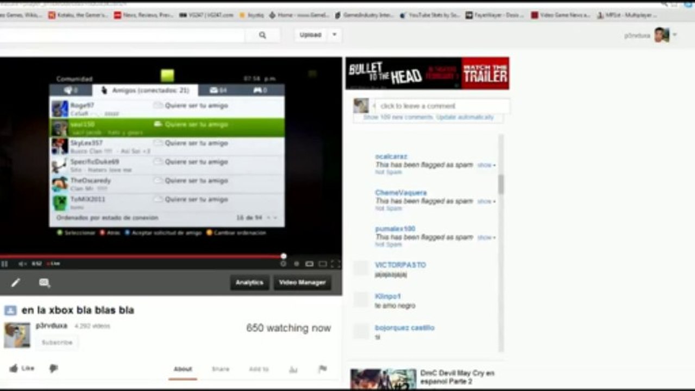695x391 pixels.
Task: Report the video with the flag icon
Action: click(x=323, y=369)
